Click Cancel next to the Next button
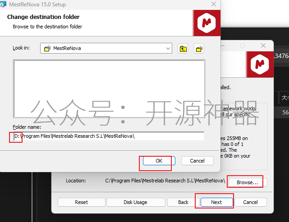Viewport: 289px width, 222px height. point(250,202)
